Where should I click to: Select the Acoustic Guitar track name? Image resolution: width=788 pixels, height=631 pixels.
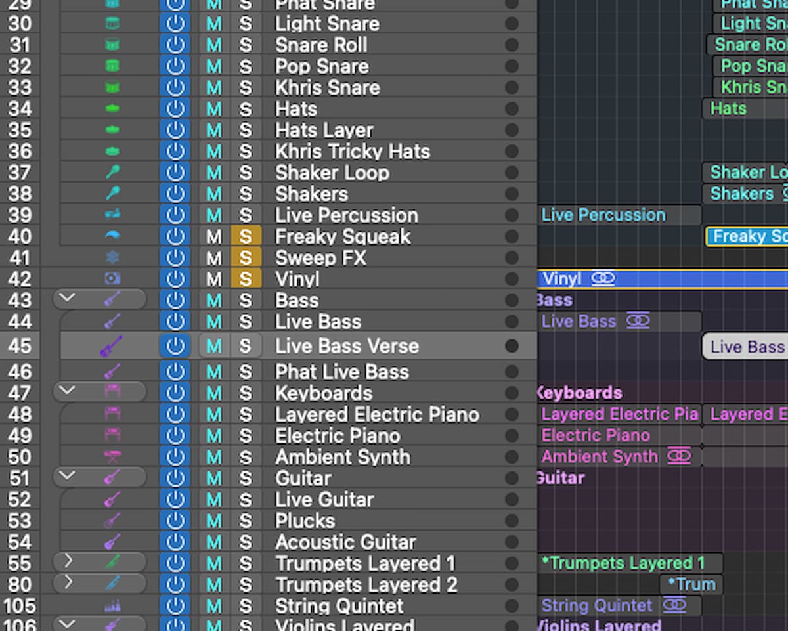click(x=345, y=542)
